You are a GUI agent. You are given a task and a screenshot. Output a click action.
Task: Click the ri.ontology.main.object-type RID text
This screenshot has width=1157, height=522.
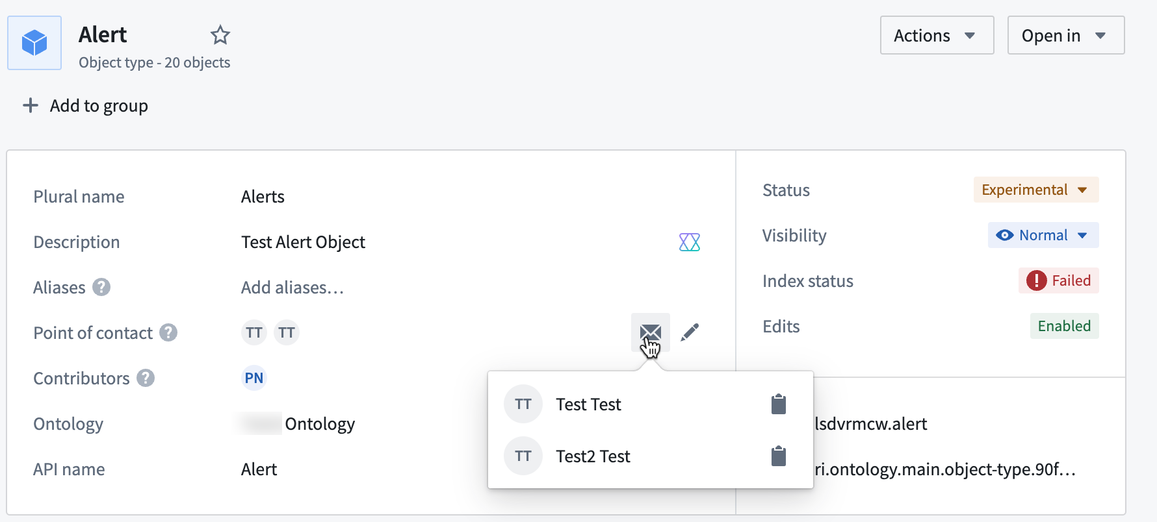945,469
